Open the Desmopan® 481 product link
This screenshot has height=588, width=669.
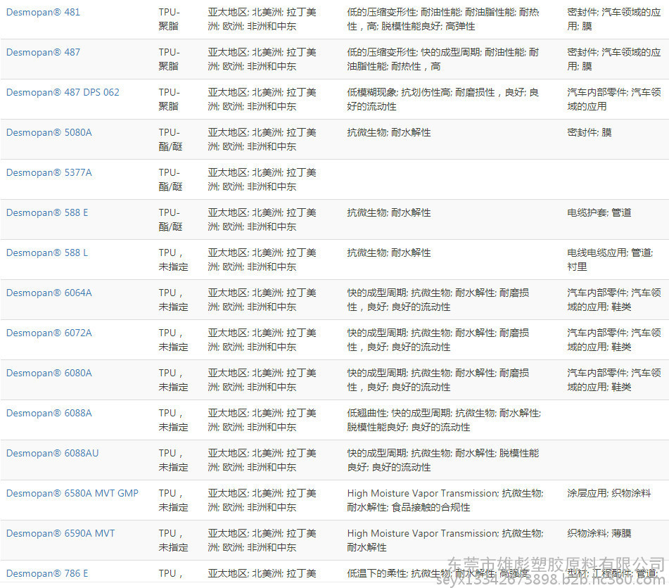click(43, 13)
